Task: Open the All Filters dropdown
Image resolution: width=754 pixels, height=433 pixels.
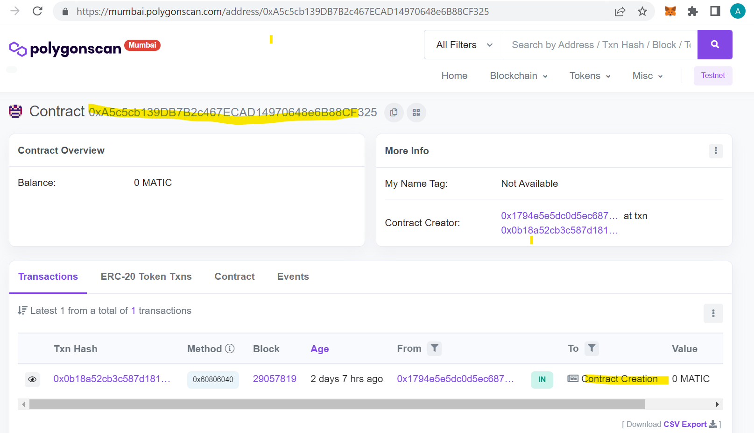Action: tap(464, 45)
